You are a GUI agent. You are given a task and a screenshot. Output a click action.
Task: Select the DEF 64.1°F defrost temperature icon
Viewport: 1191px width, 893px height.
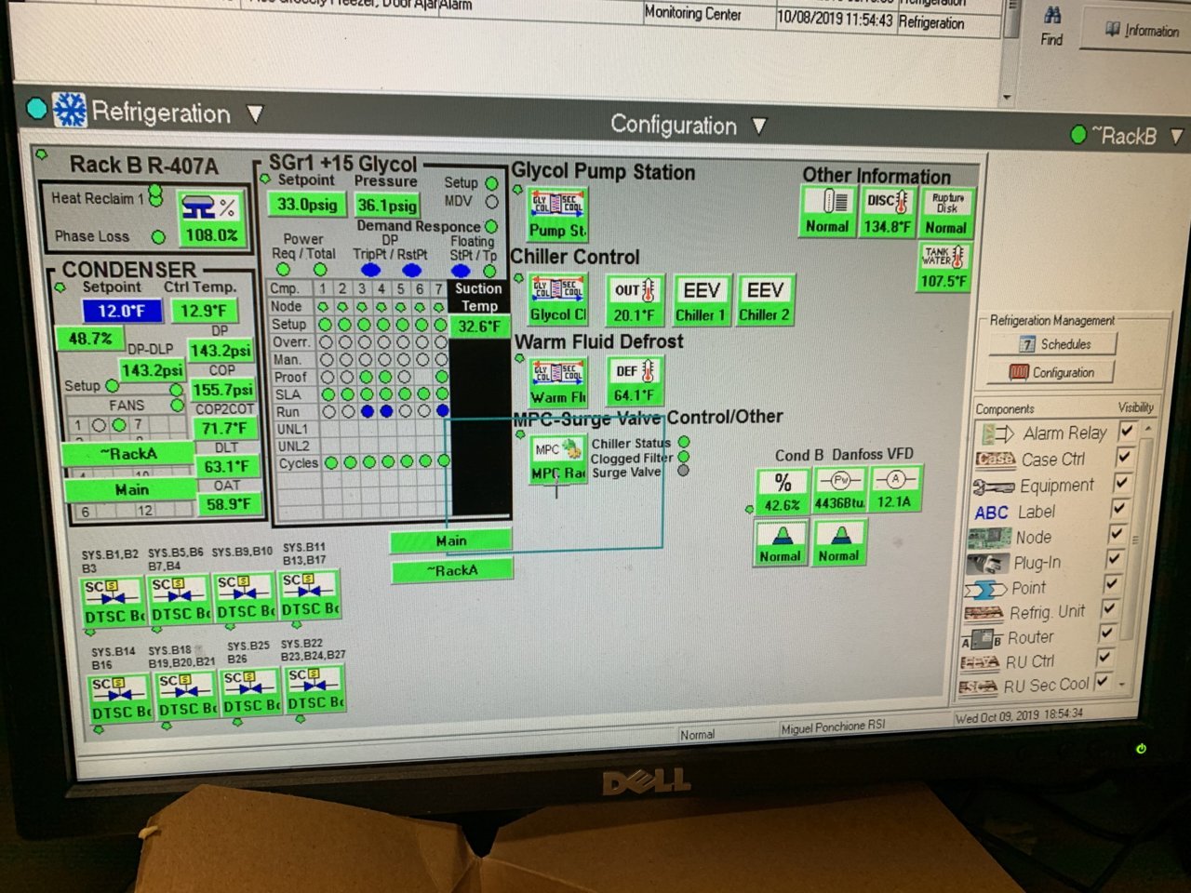(635, 382)
